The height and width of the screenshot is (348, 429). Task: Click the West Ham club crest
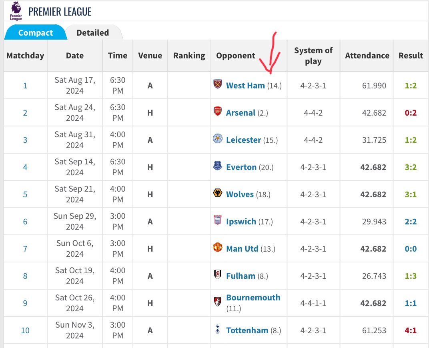[x=218, y=84]
